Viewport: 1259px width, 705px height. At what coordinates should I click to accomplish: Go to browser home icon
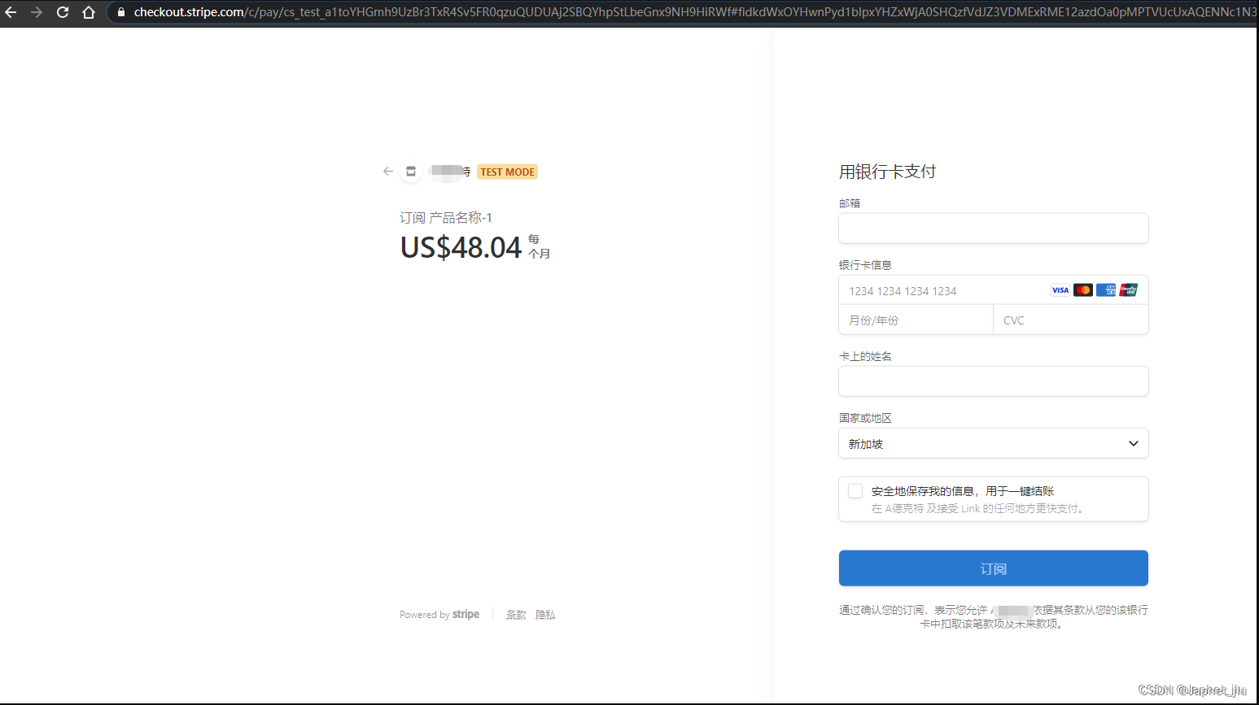[x=89, y=12]
